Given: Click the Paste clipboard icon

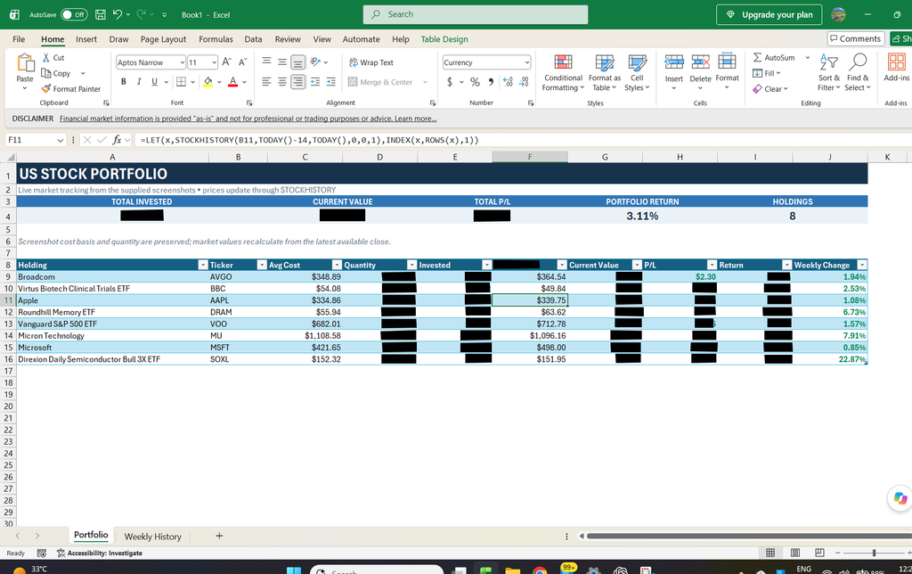Looking at the screenshot, I should click(25, 62).
